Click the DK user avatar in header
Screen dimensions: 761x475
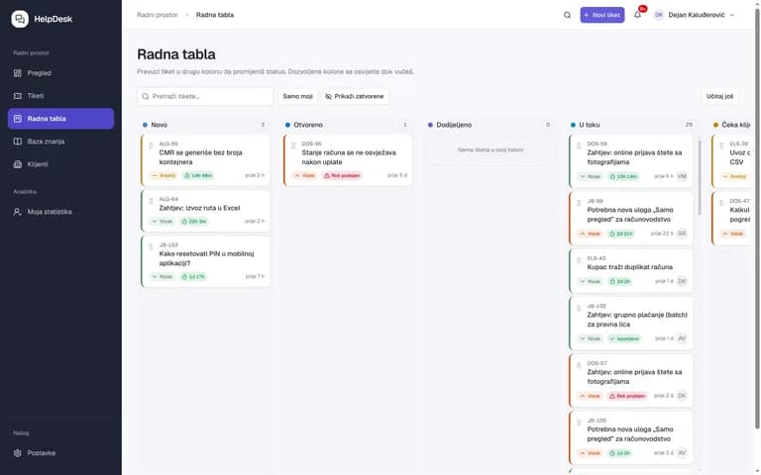(x=658, y=15)
